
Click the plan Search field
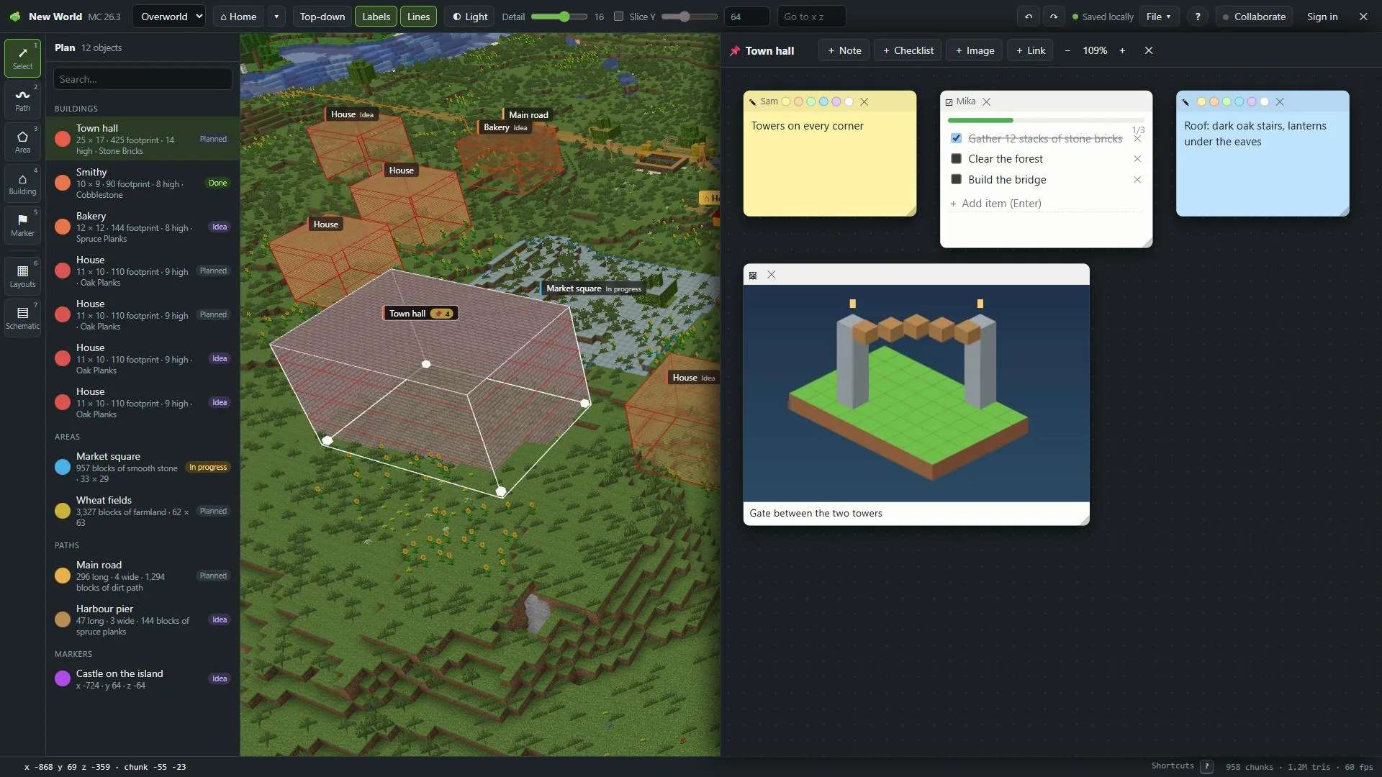tap(143, 79)
